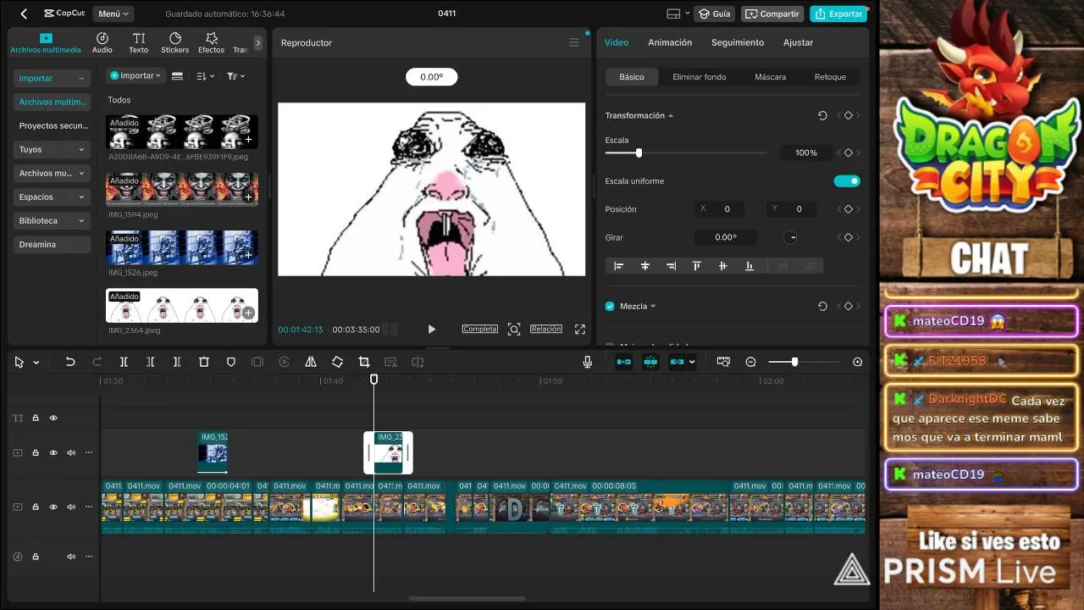Switch media list view layout
The image size is (1084, 610).
point(177,75)
